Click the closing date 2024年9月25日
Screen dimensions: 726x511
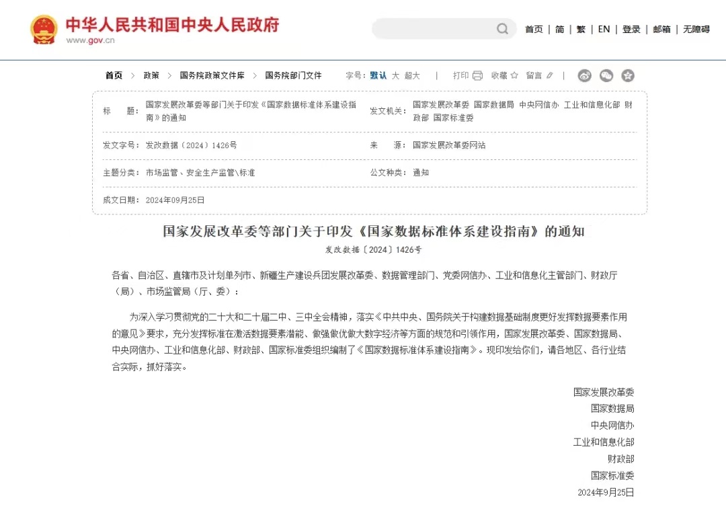pos(606,492)
